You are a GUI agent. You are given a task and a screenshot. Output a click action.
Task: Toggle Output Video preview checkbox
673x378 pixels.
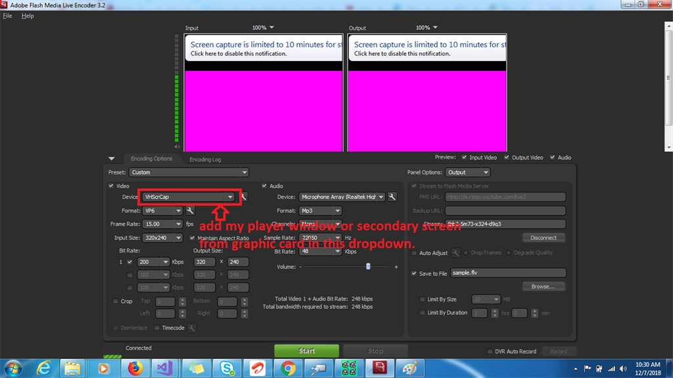507,157
